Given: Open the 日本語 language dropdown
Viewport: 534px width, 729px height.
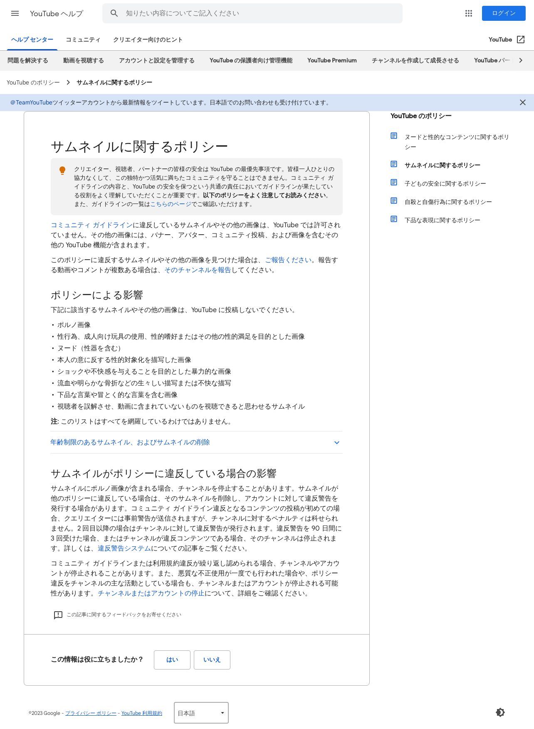Looking at the screenshot, I should coord(201,713).
